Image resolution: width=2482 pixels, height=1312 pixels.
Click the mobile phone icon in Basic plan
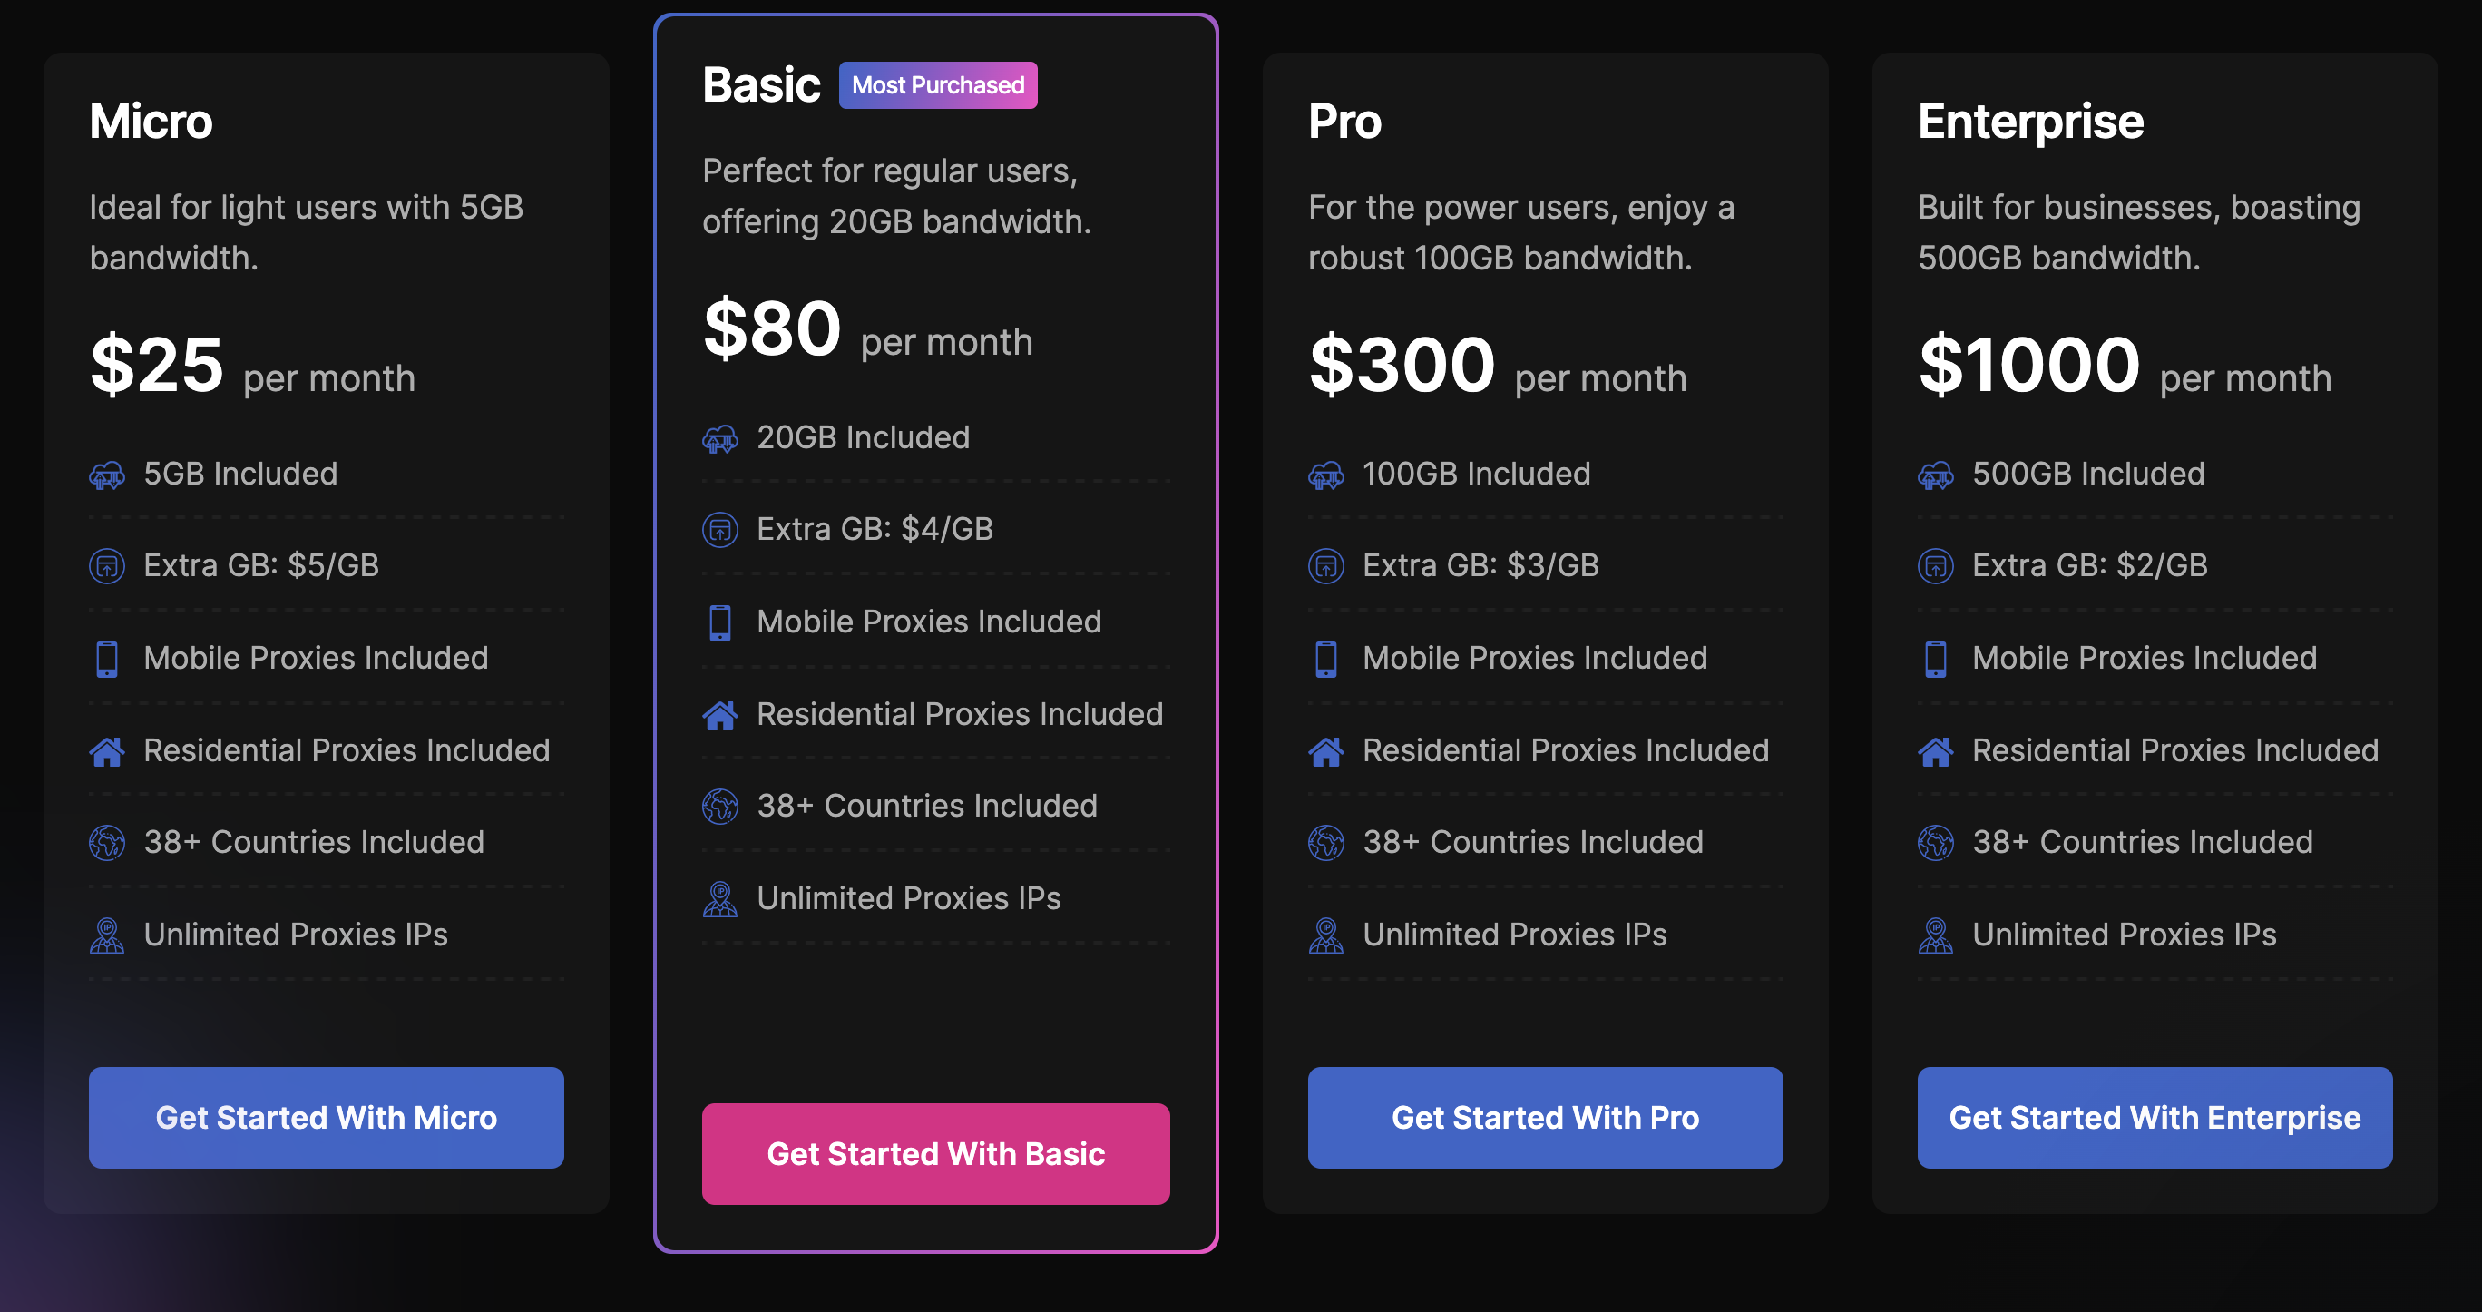719,622
